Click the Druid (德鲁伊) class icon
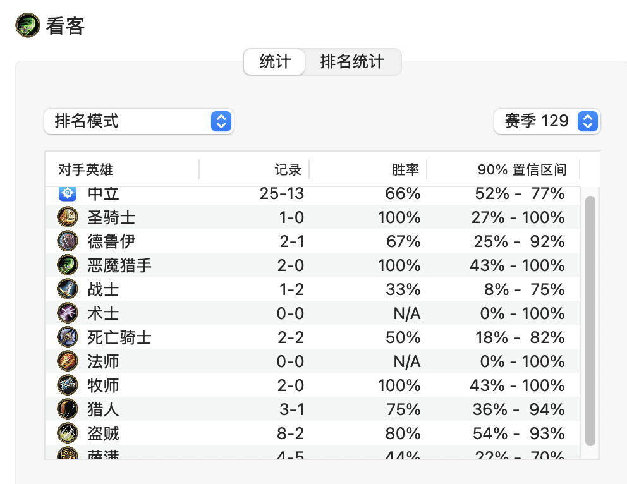627x484 pixels. [68, 241]
